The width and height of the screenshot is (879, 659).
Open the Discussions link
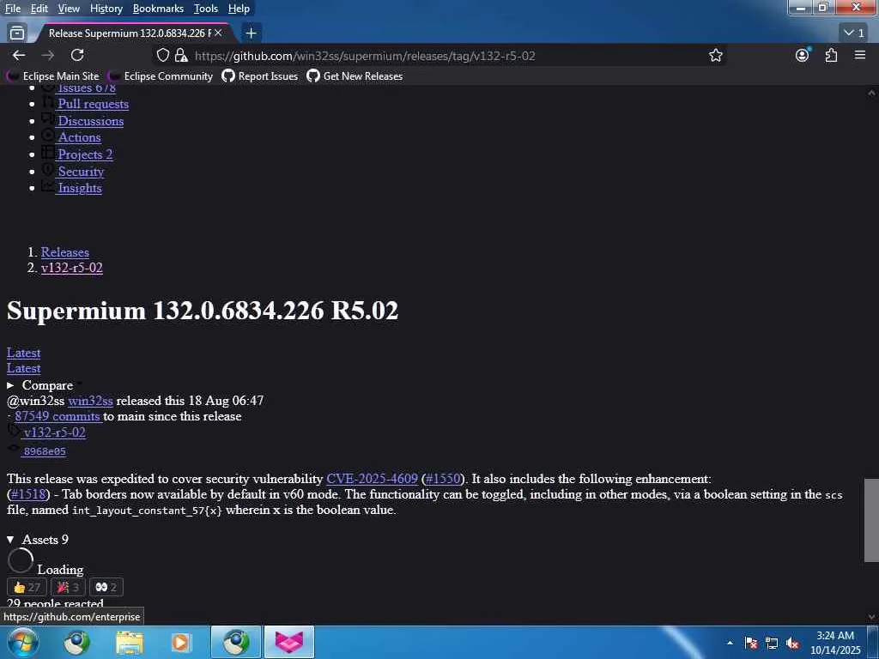click(91, 120)
